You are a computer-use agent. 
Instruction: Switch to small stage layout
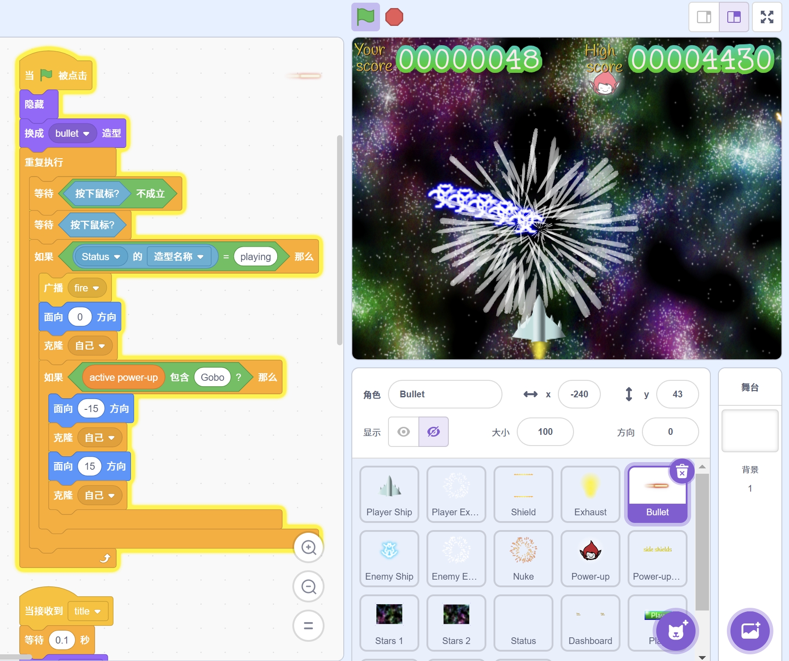704,17
